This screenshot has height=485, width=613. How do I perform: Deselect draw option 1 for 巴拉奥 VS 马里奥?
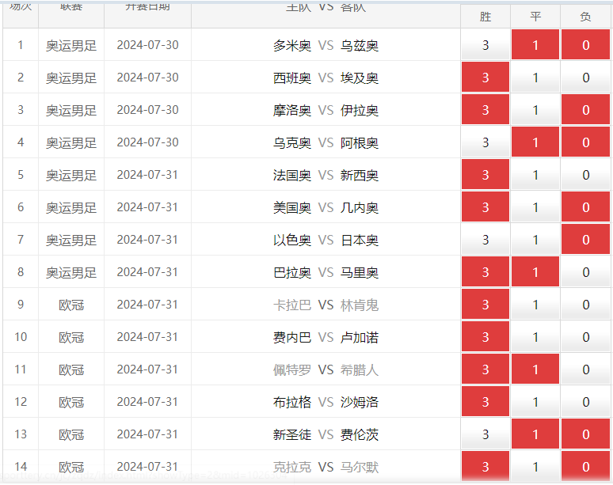pyautogui.click(x=535, y=272)
